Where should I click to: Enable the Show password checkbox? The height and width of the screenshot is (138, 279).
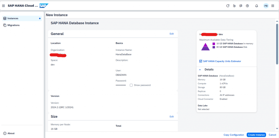coord(131,85)
